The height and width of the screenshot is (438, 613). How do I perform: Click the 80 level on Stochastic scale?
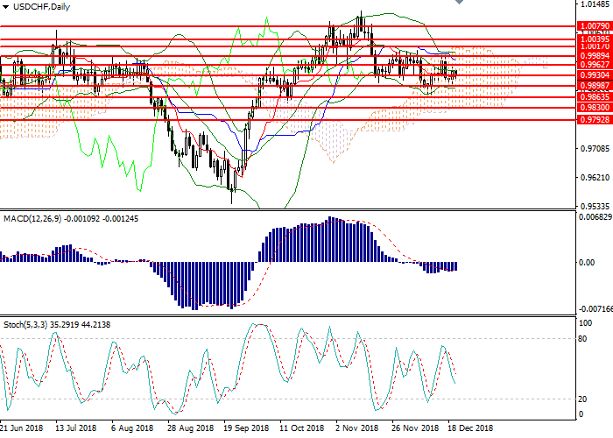pyautogui.click(x=581, y=338)
